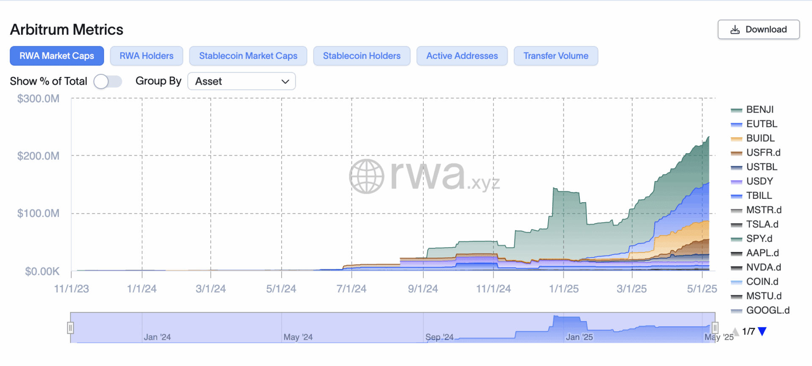
Task: Toggle TBILL legend entry
Action: point(752,196)
